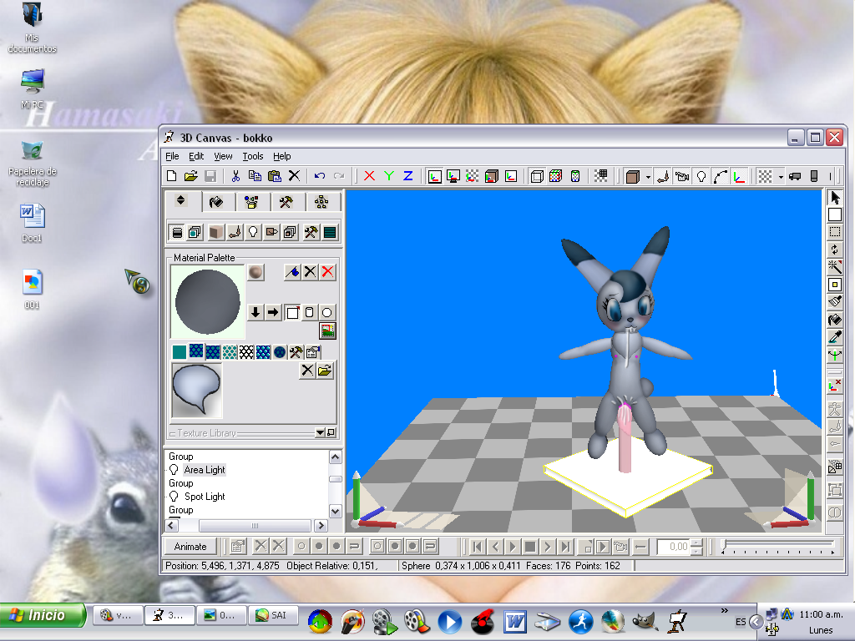The height and width of the screenshot is (641, 855).
Task: Open the Tools menu
Action: point(252,156)
